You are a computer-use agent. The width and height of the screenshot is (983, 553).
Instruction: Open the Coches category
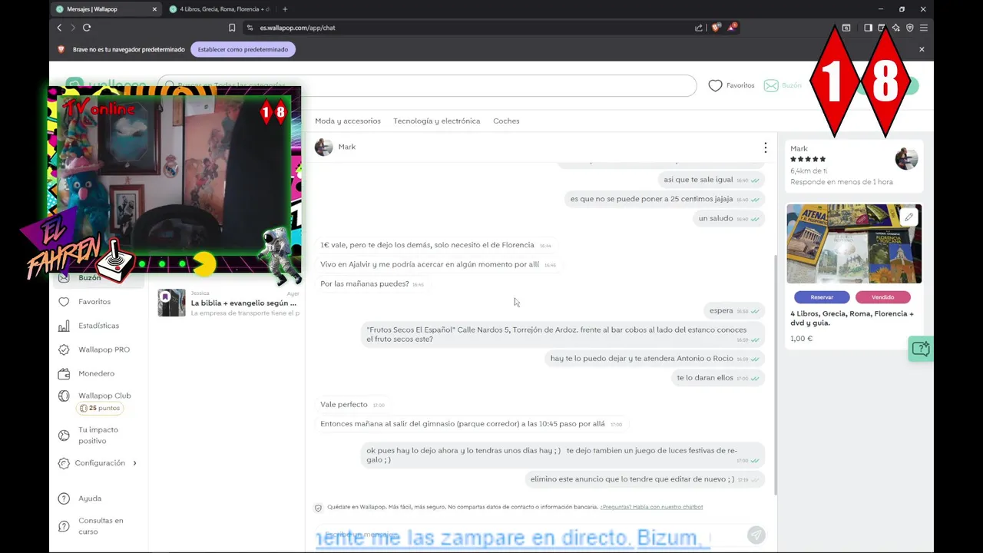pyautogui.click(x=506, y=121)
